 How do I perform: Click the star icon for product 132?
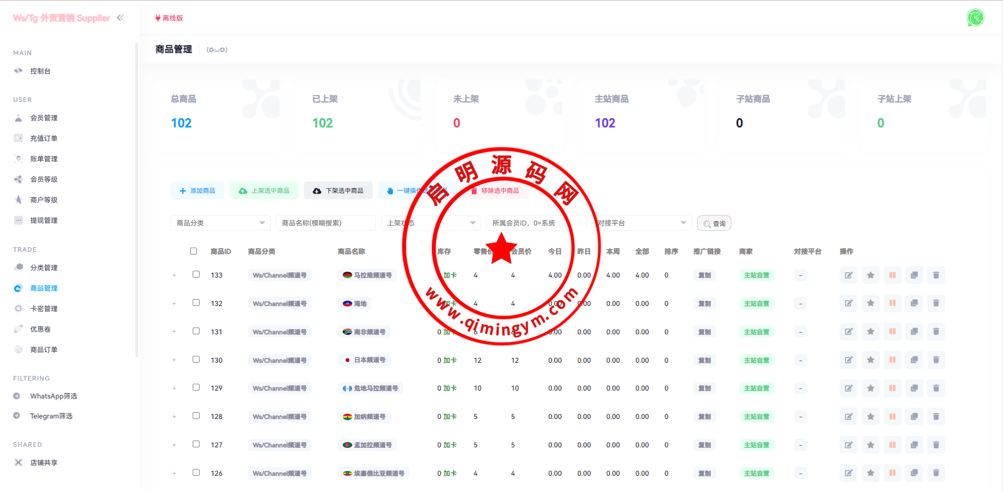[871, 303]
